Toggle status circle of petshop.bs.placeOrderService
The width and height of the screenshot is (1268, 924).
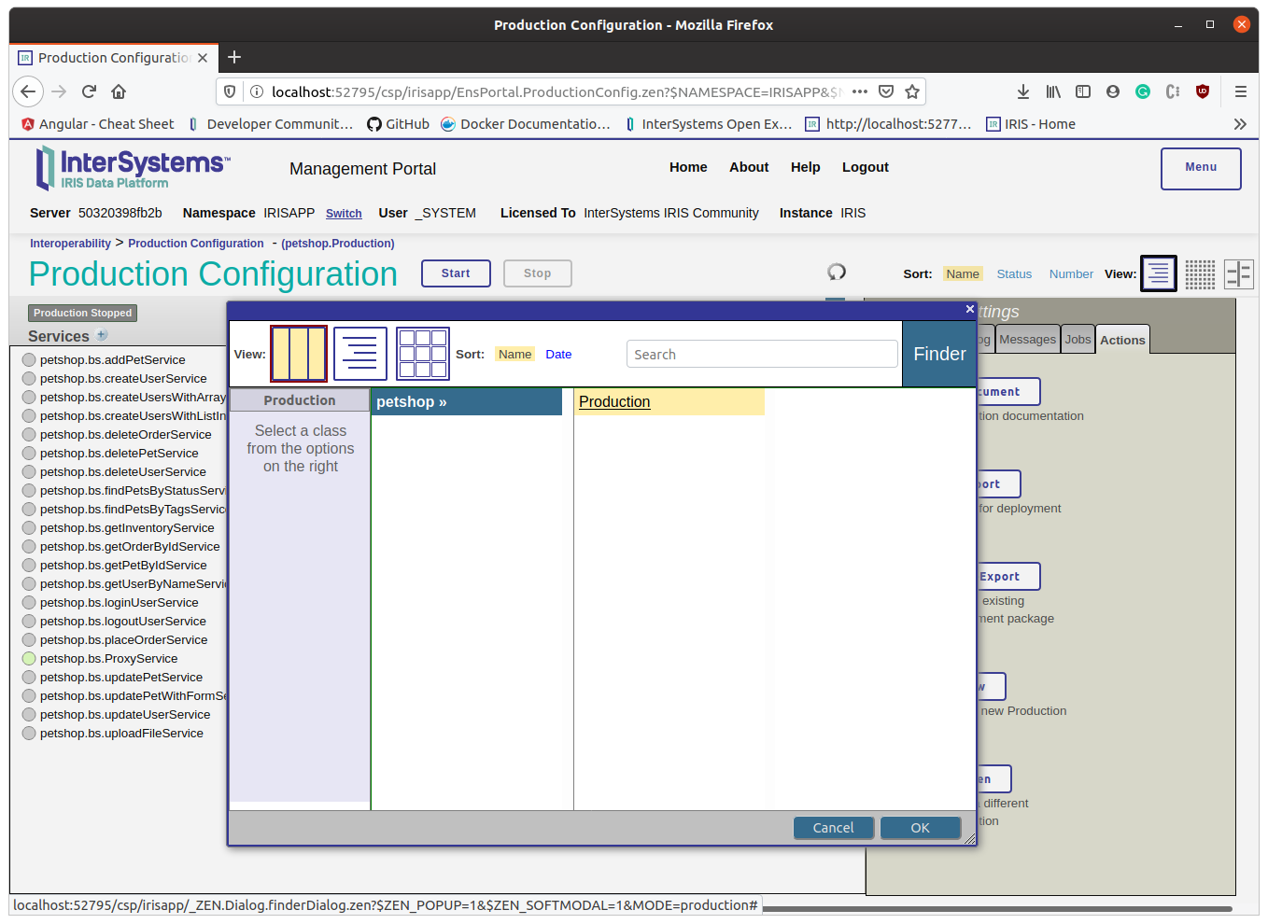click(29, 639)
